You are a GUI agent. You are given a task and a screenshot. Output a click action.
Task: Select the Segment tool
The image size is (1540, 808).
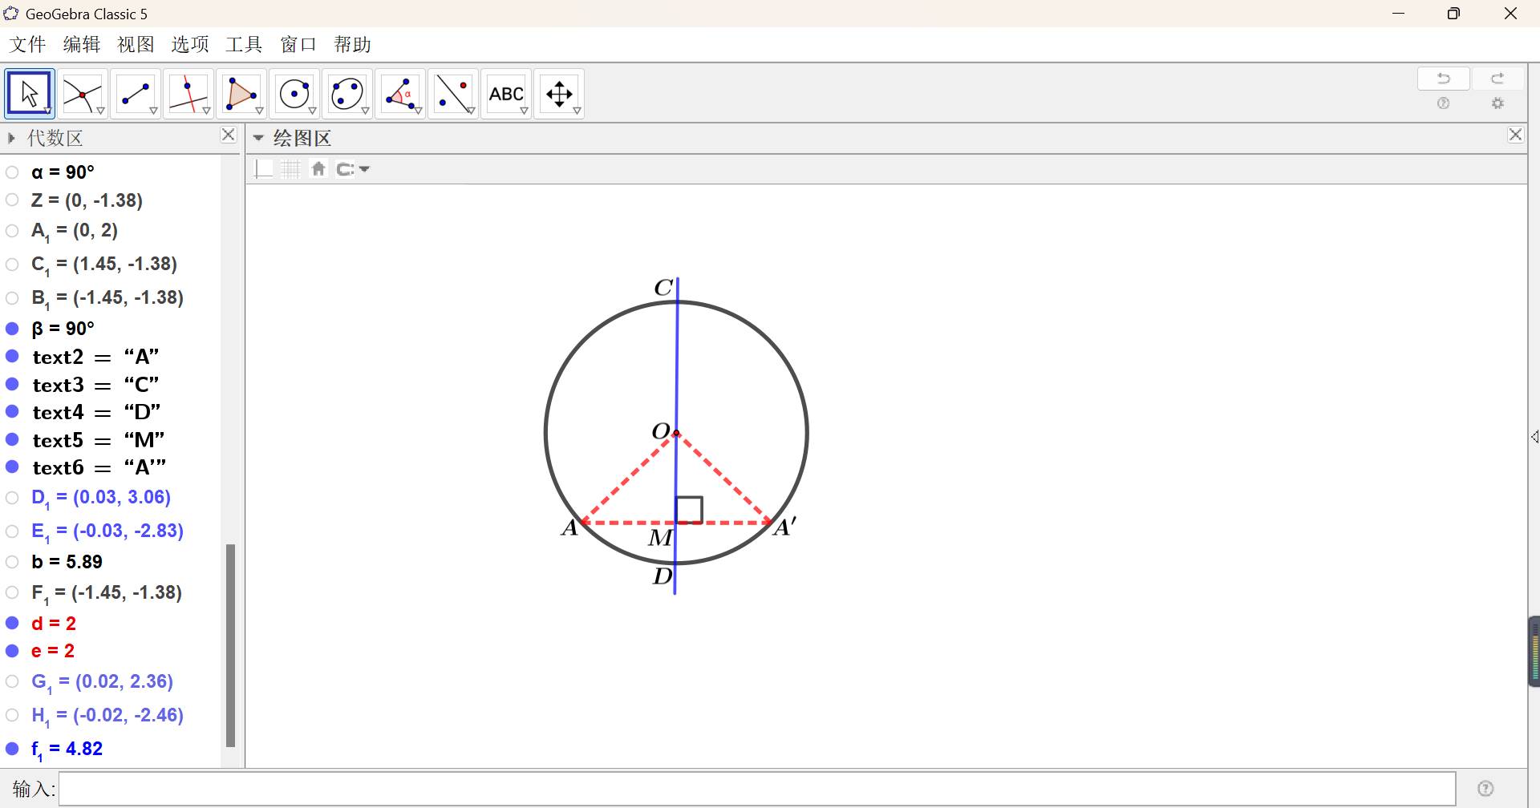[x=135, y=94]
